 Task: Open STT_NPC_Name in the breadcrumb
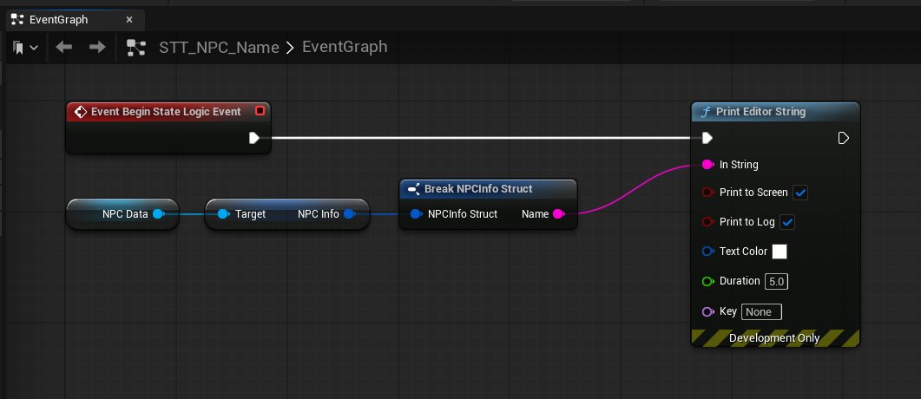(x=219, y=48)
